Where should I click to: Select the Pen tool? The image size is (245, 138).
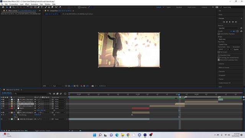coord(38,7)
